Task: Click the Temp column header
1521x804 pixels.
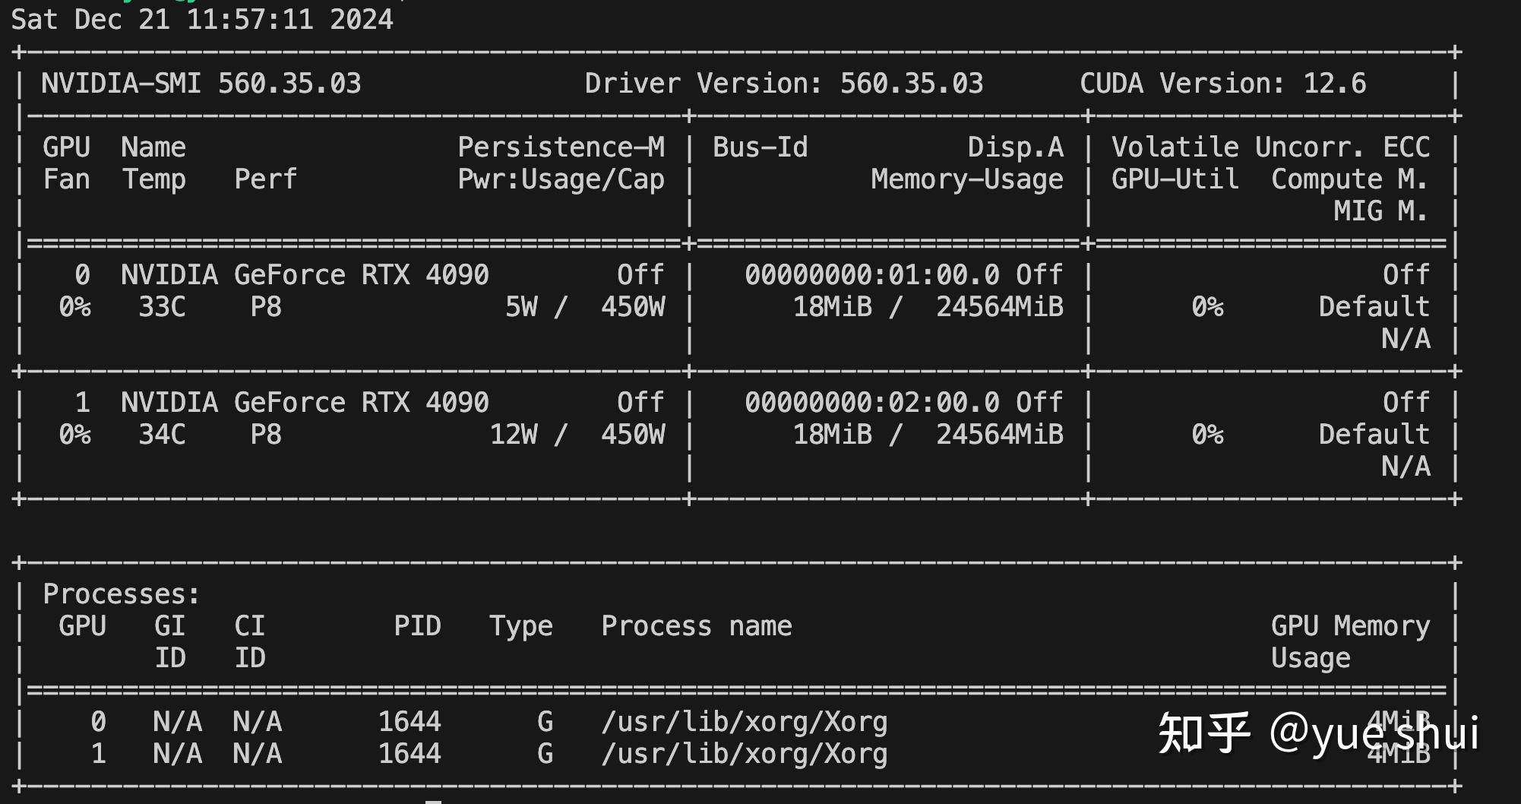Action: tap(154, 179)
